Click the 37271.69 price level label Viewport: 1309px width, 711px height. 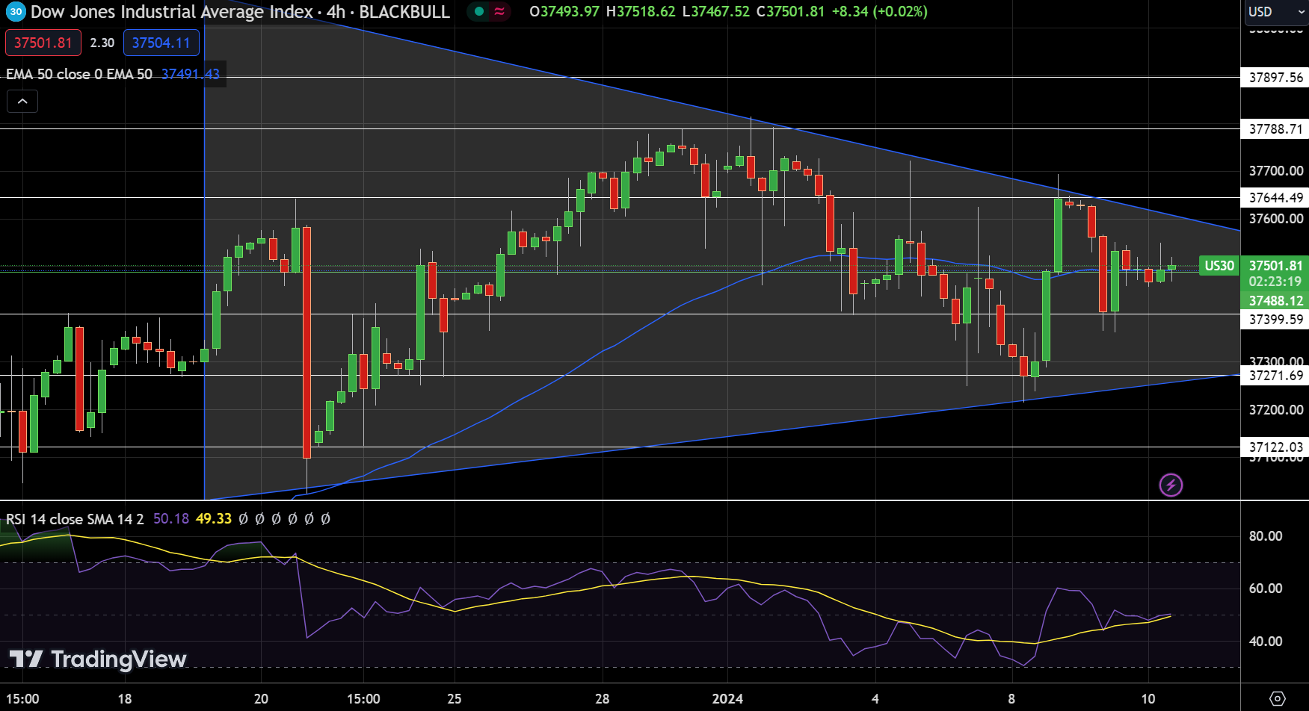pyautogui.click(x=1275, y=376)
